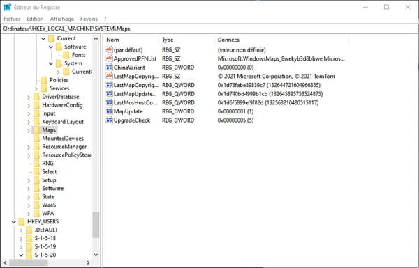Open the Affichage menu
419x268 pixels.
[62, 19]
